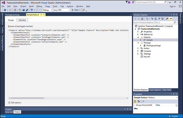Screen dimensions: 183x118
Task: Click the Start debugging button
Action: (x=75, y=10)
